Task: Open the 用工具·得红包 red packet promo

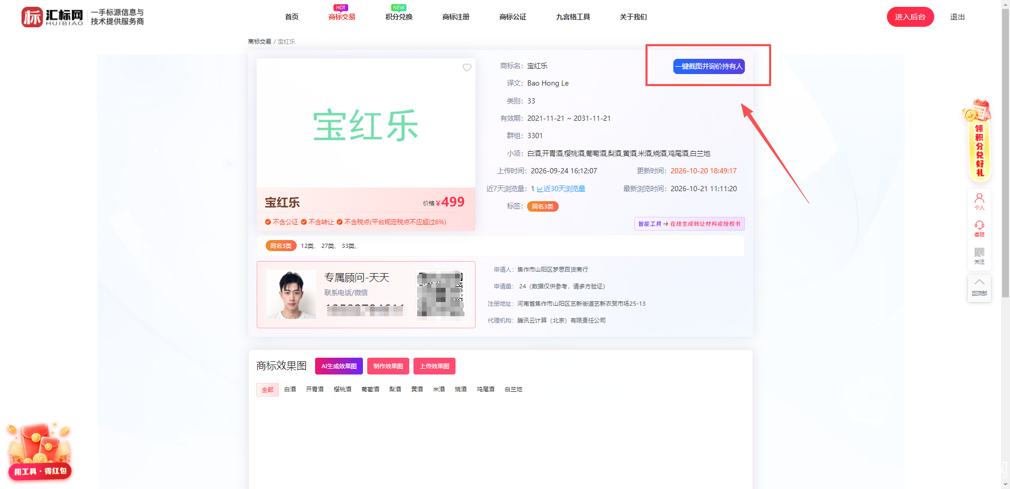Action: click(40, 452)
